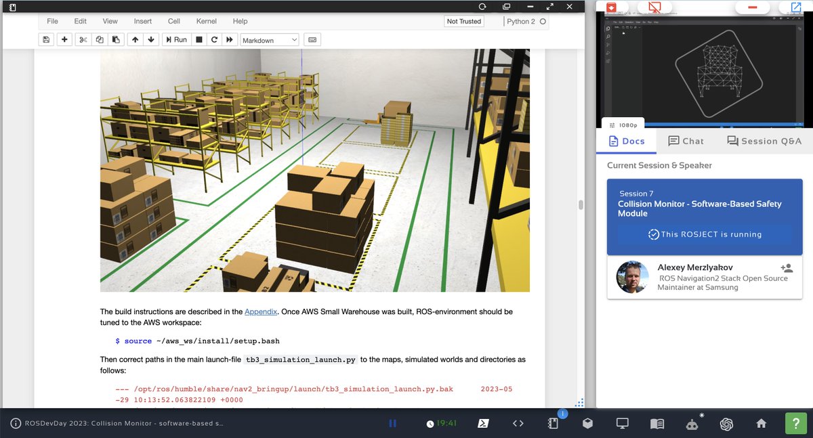
Task: Open the Help menu
Action: click(x=240, y=22)
